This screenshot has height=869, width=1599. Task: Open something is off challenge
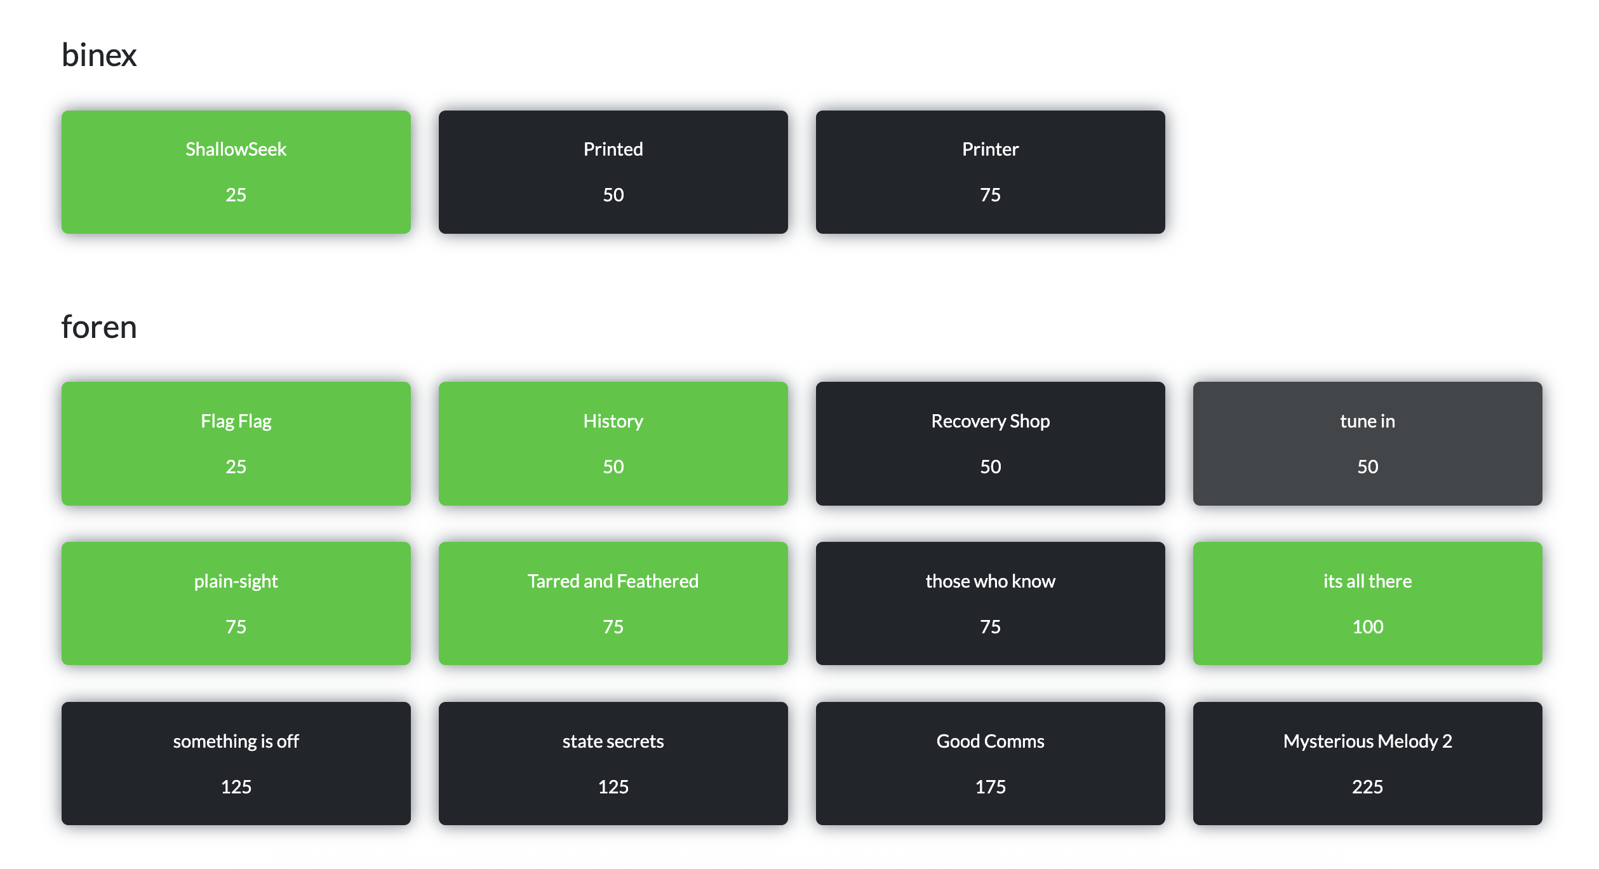click(236, 763)
